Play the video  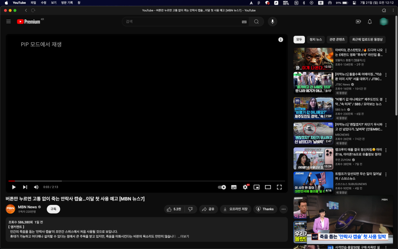coord(14,187)
